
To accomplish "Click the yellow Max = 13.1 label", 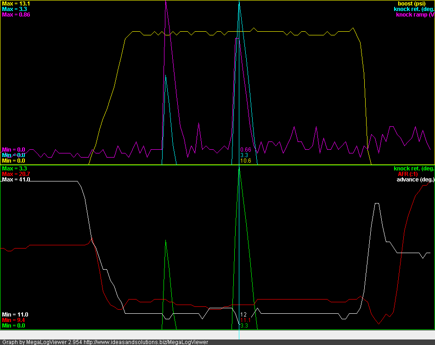I will (x=15, y=4).
